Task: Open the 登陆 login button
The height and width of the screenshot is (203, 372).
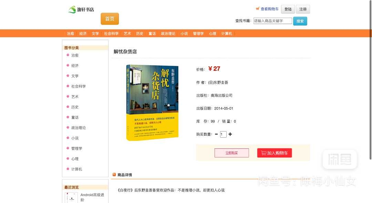Action: click(x=288, y=9)
